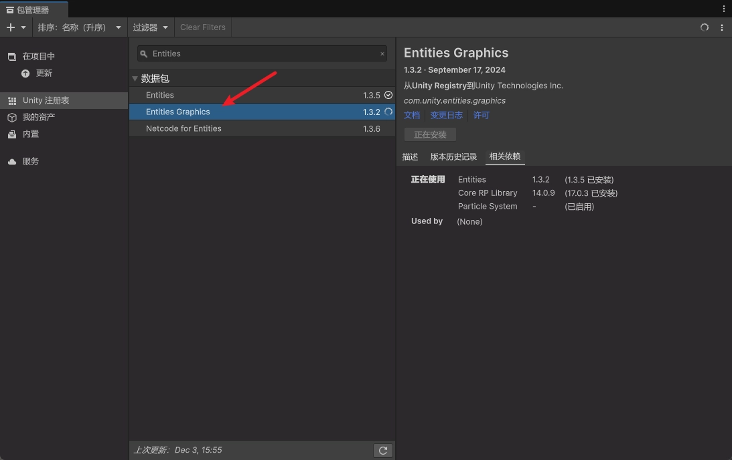Click the refresh button in bottom bar
The image size is (732, 460).
point(383,451)
